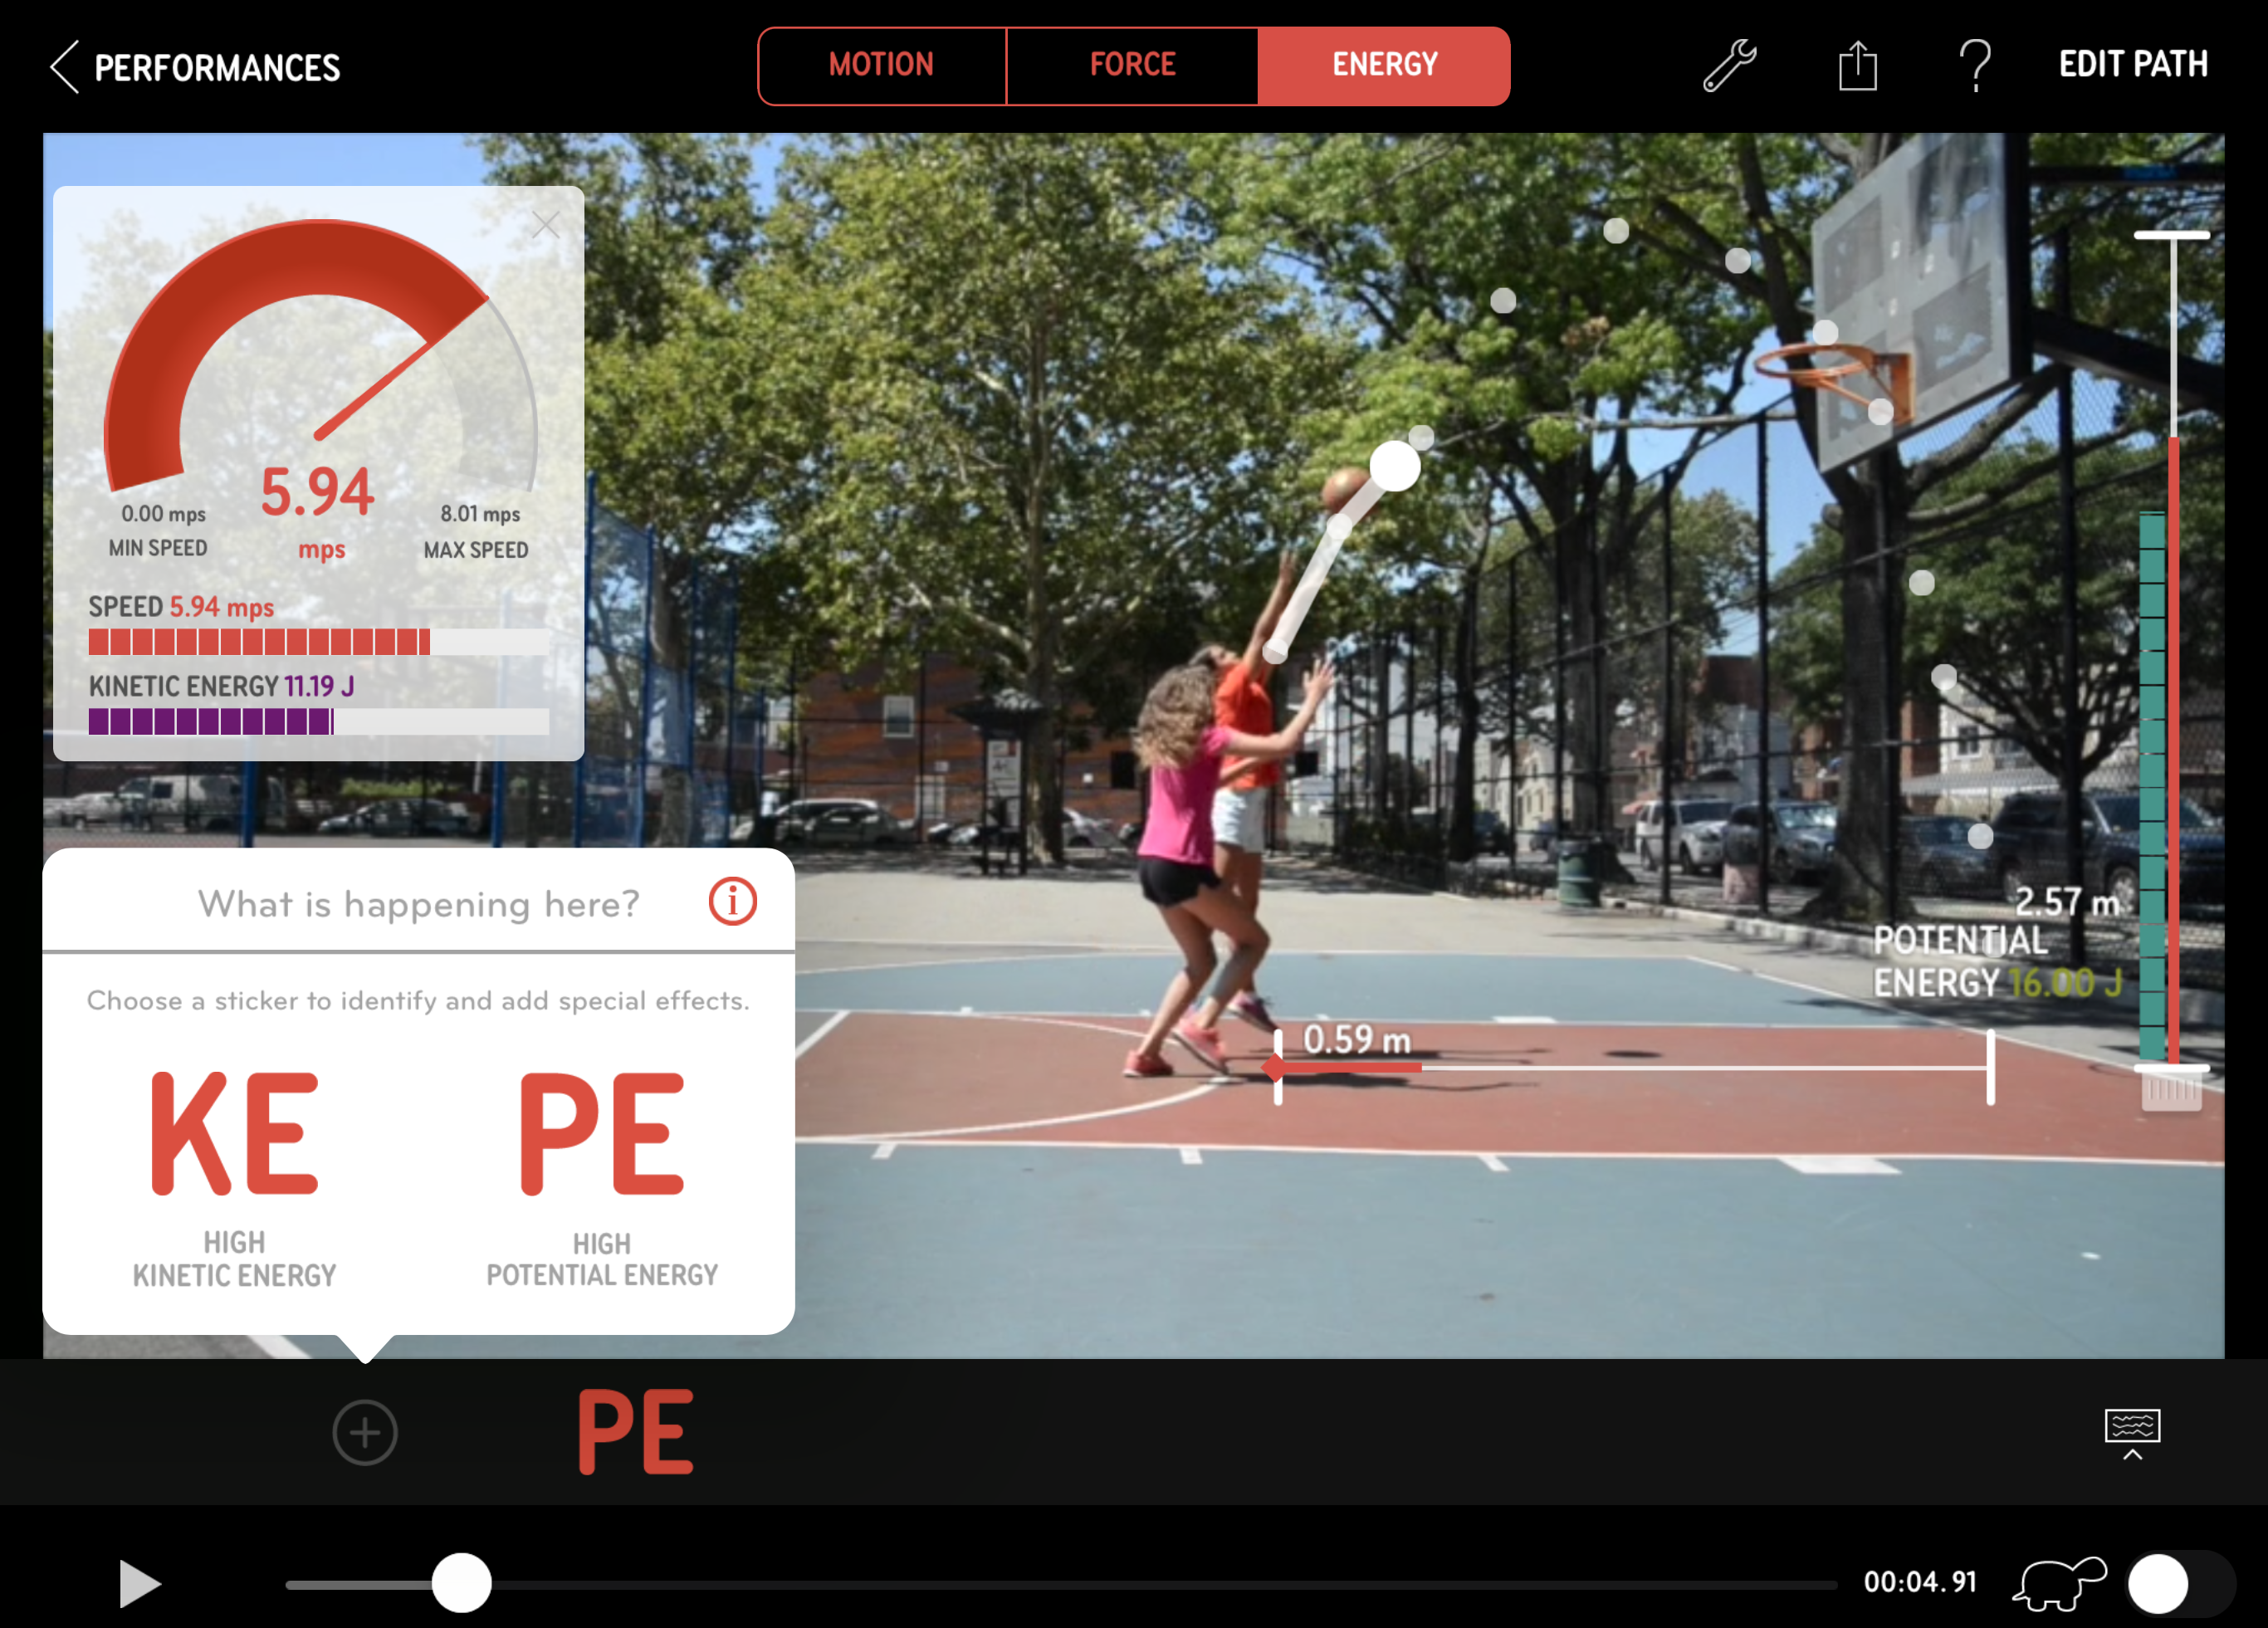Click the info circle icon in popup
The image size is (2268, 1628).
tap(732, 903)
